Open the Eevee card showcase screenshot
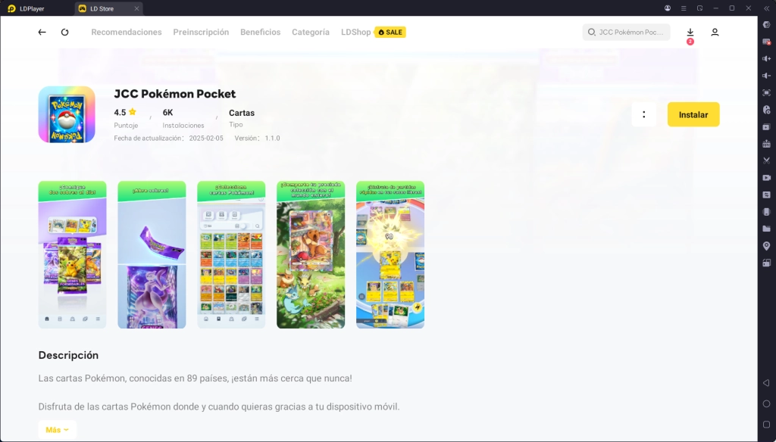 click(311, 254)
